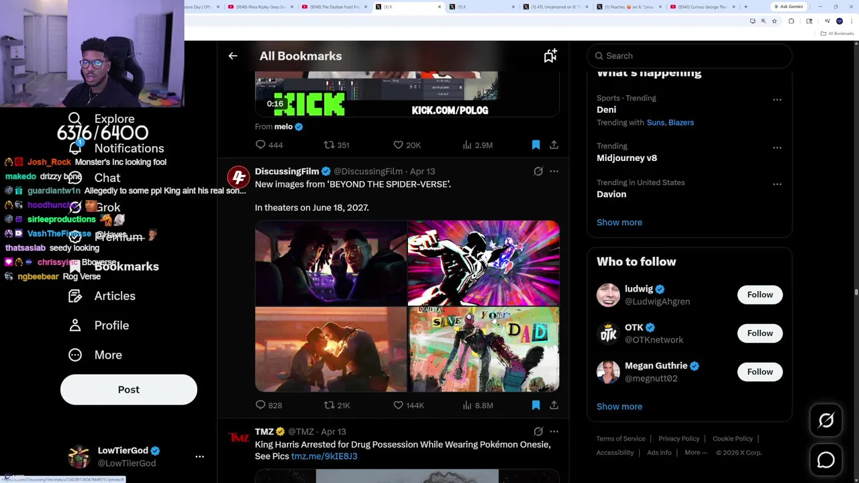Screen dimensions: 859x483
Task: Open the Save Your Dad image
Action: point(484,350)
